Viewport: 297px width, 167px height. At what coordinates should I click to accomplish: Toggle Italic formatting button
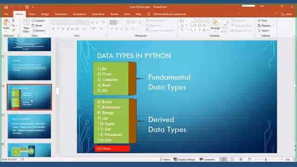(58, 29)
